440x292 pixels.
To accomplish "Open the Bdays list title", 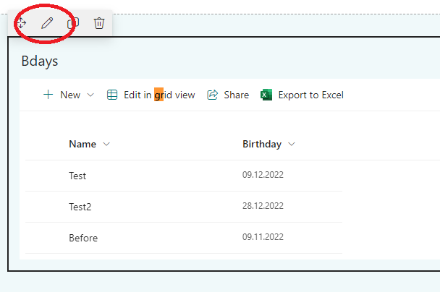I will tap(40, 61).
